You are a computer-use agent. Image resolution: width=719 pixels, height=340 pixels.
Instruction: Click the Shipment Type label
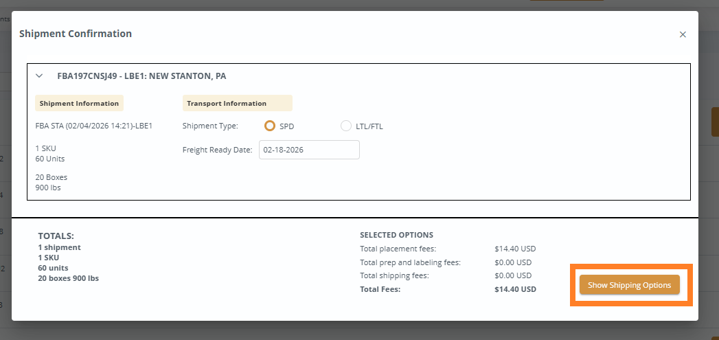(210, 126)
